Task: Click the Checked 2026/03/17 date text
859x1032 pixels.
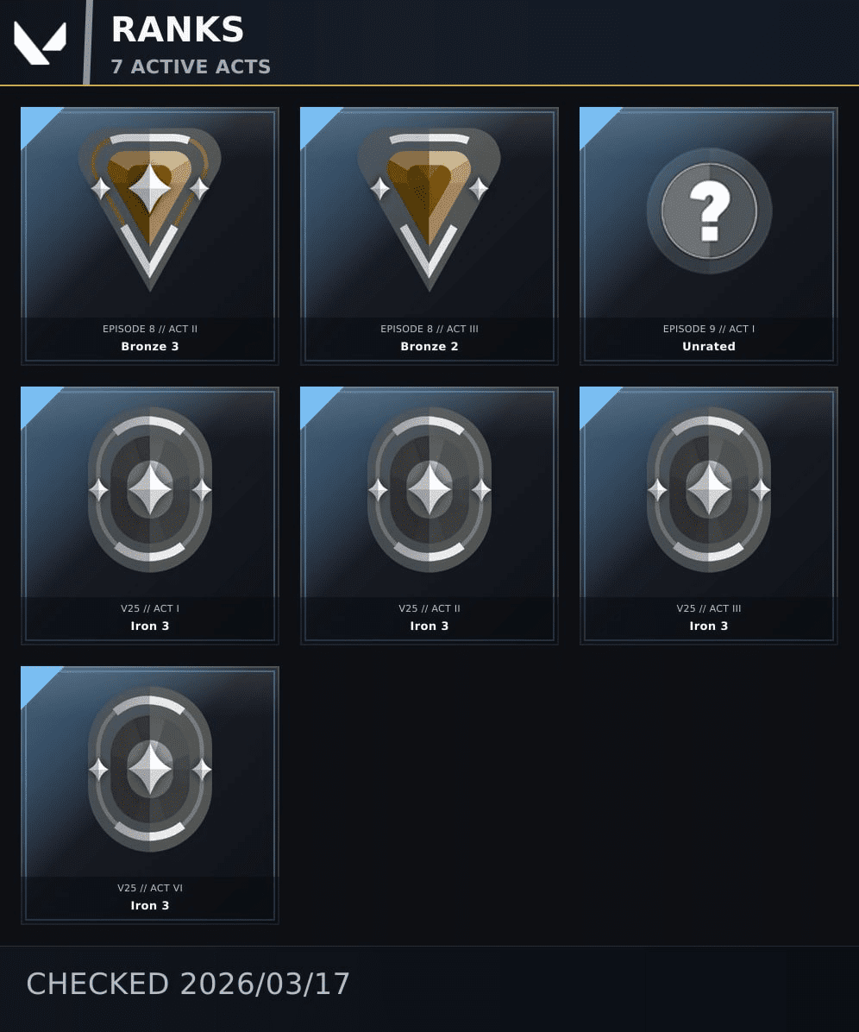Action: tap(188, 984)
